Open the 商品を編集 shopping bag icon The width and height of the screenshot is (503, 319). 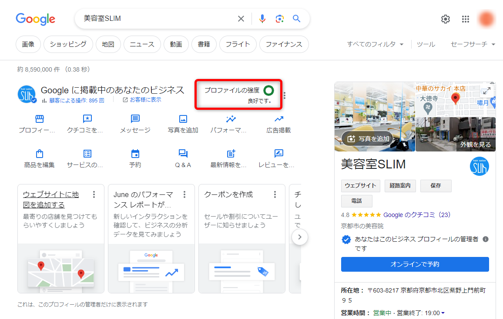[40, 154]
